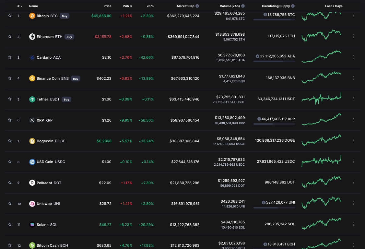The width and height of the screenshot is (365, 249).
Task: Star Bitcoin Cash in the watchlist
Action: click(x=10, y=245)
